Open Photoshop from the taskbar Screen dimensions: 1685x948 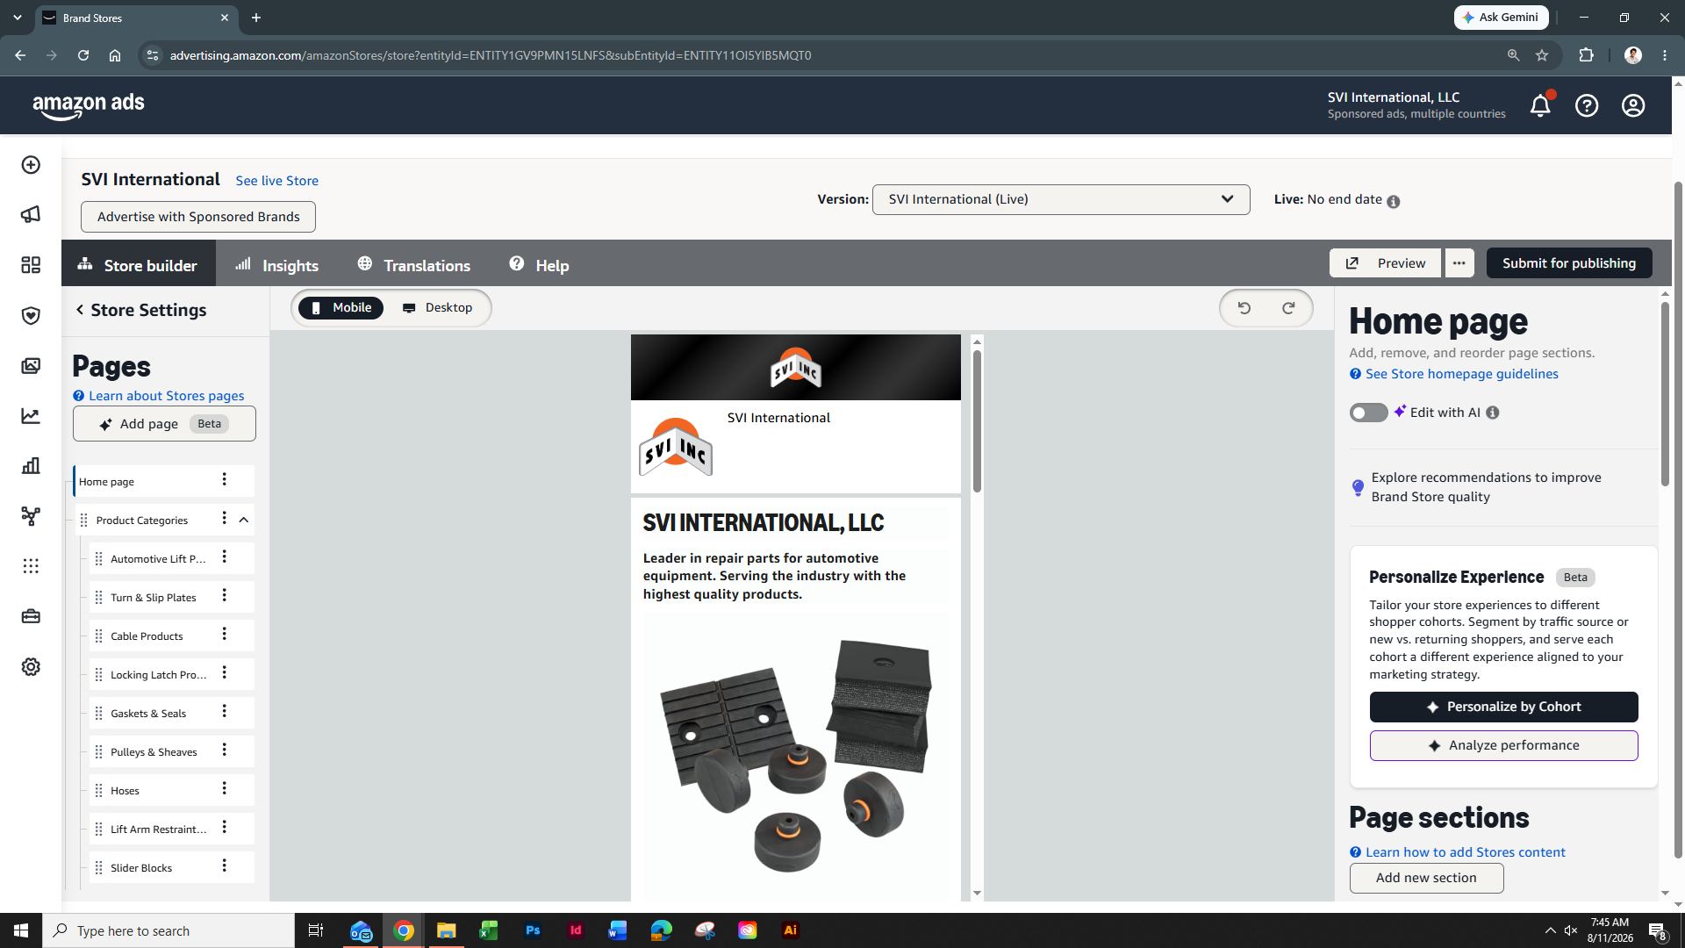pyautogui.click(x=533, y=930)
